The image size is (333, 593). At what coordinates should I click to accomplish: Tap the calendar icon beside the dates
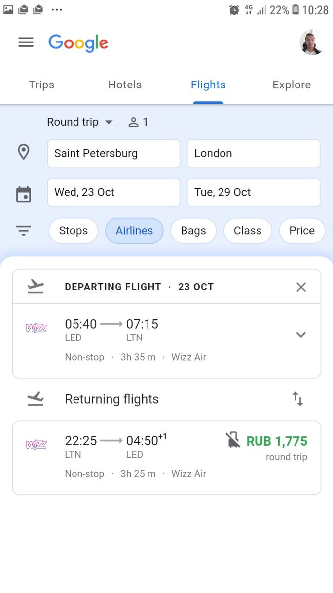coord(24,194)
